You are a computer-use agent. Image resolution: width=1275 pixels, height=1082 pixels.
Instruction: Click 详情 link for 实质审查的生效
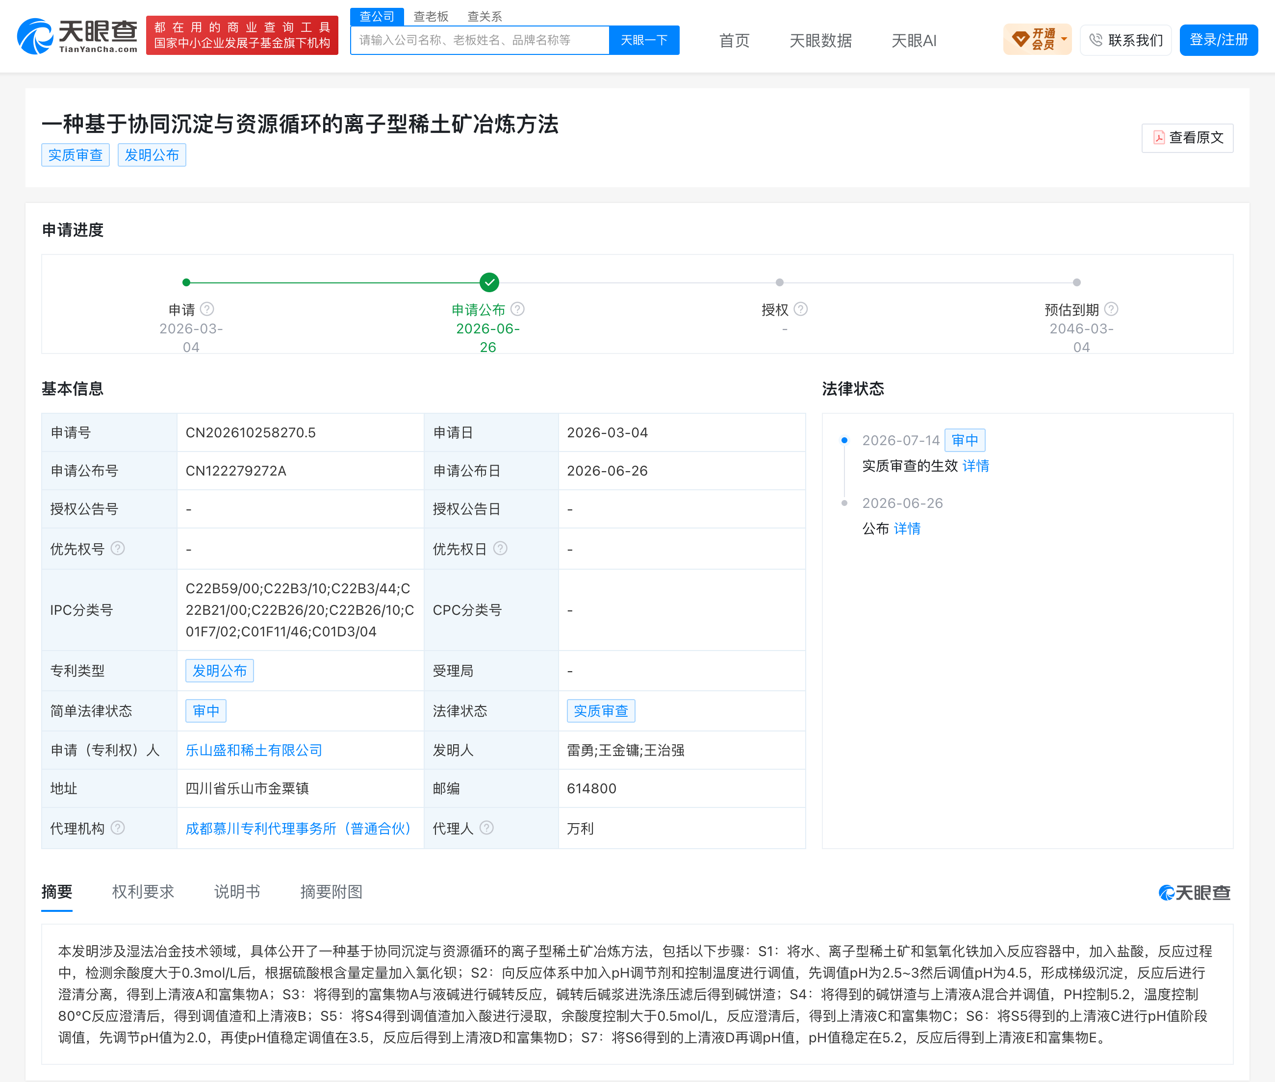tap(975, 466)
